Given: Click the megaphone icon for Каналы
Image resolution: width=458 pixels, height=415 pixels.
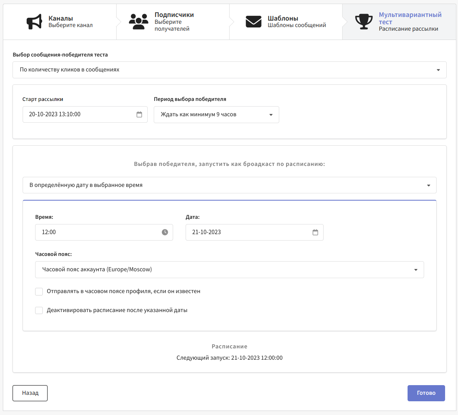Looking at the screenshot, I should [x=34, y=22].
